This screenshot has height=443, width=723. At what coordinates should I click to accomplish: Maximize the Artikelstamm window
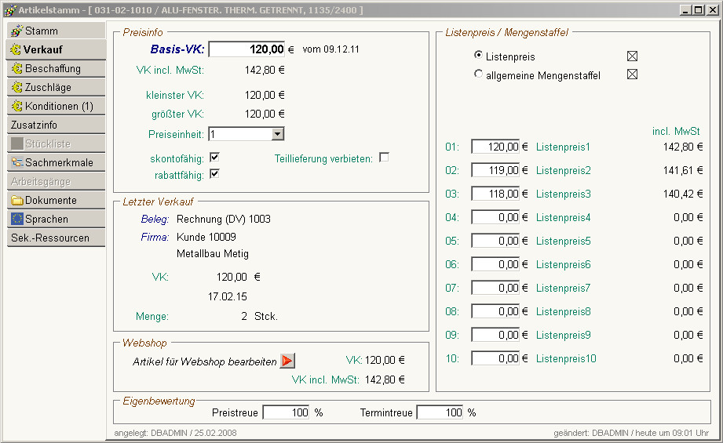click(699, 10)
